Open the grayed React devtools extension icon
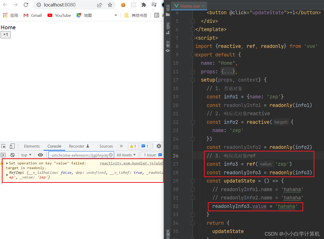Screen dimensions: 324x239 pyautogui.click(x=133, y=5)
